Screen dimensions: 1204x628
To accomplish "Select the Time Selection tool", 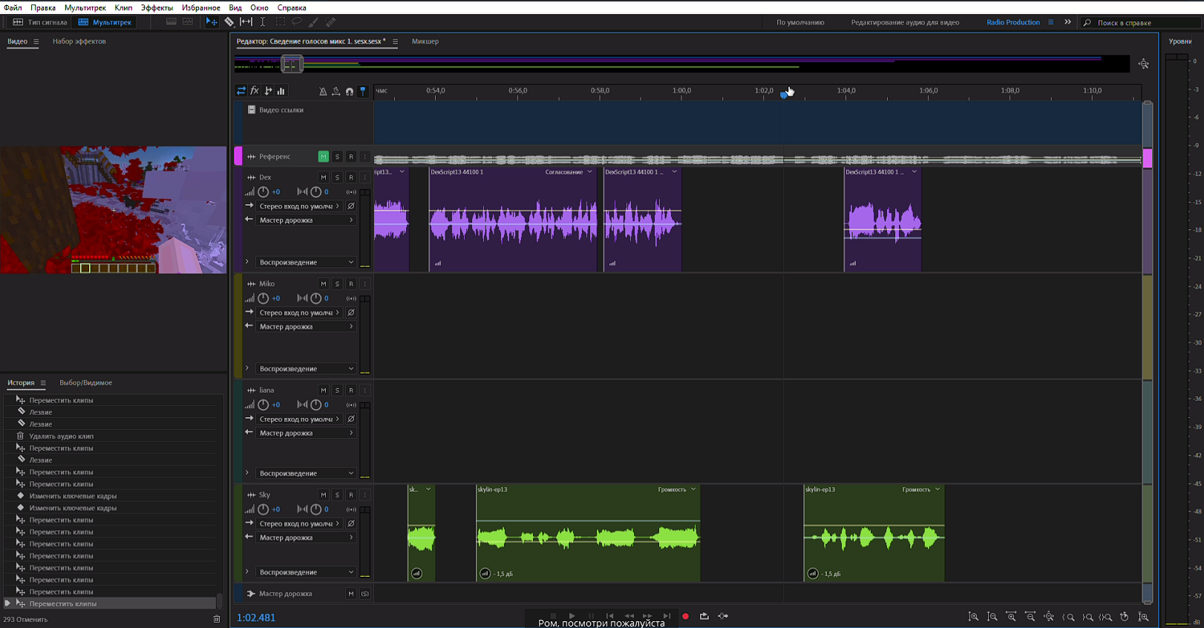I will [263, 22].
